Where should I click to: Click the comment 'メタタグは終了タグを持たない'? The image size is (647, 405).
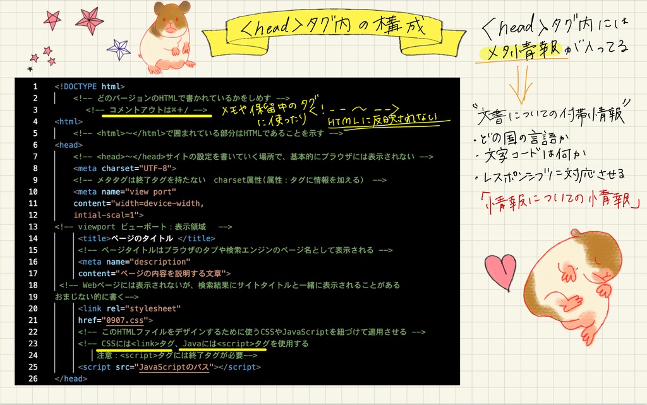[151, 180]
